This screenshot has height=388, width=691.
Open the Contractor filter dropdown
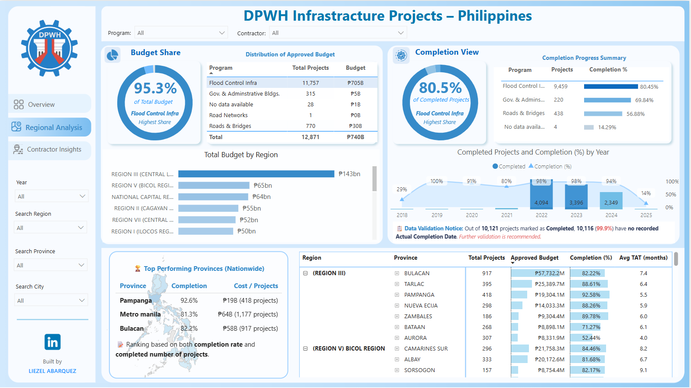coord(338,33)
